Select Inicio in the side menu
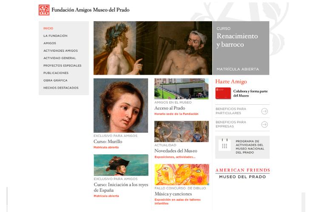The height and width of the screenshot is (212, 319). [48, 28]
